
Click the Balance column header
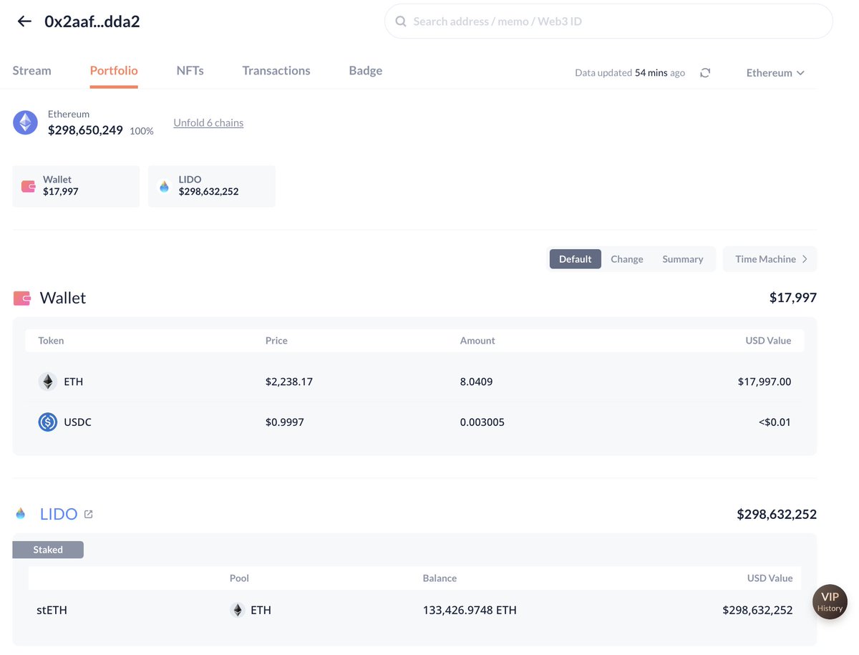(440, 578)
